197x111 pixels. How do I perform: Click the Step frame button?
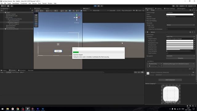pyautogui.click(x=102, y=6)
